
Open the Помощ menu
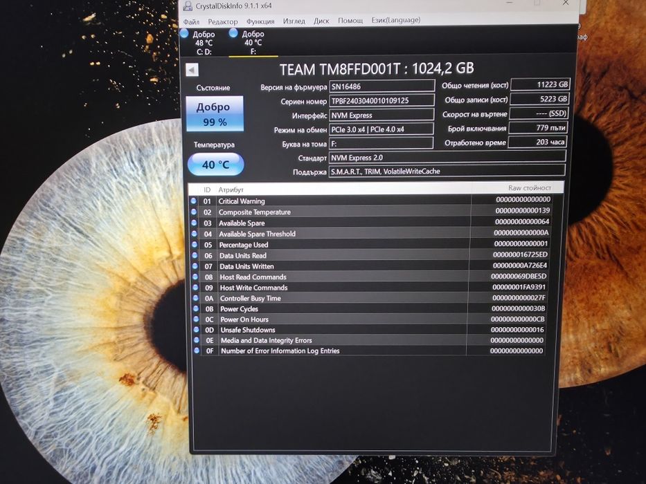pyautogui.click(x=350, y=20)
